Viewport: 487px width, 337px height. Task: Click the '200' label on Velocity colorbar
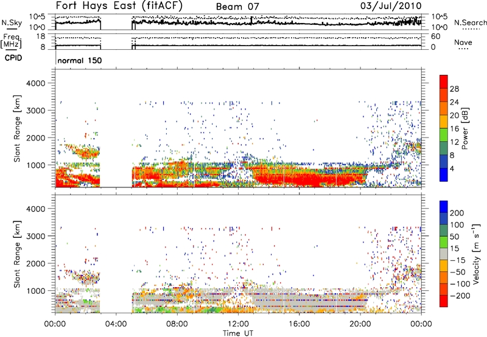tap(457, 213)
